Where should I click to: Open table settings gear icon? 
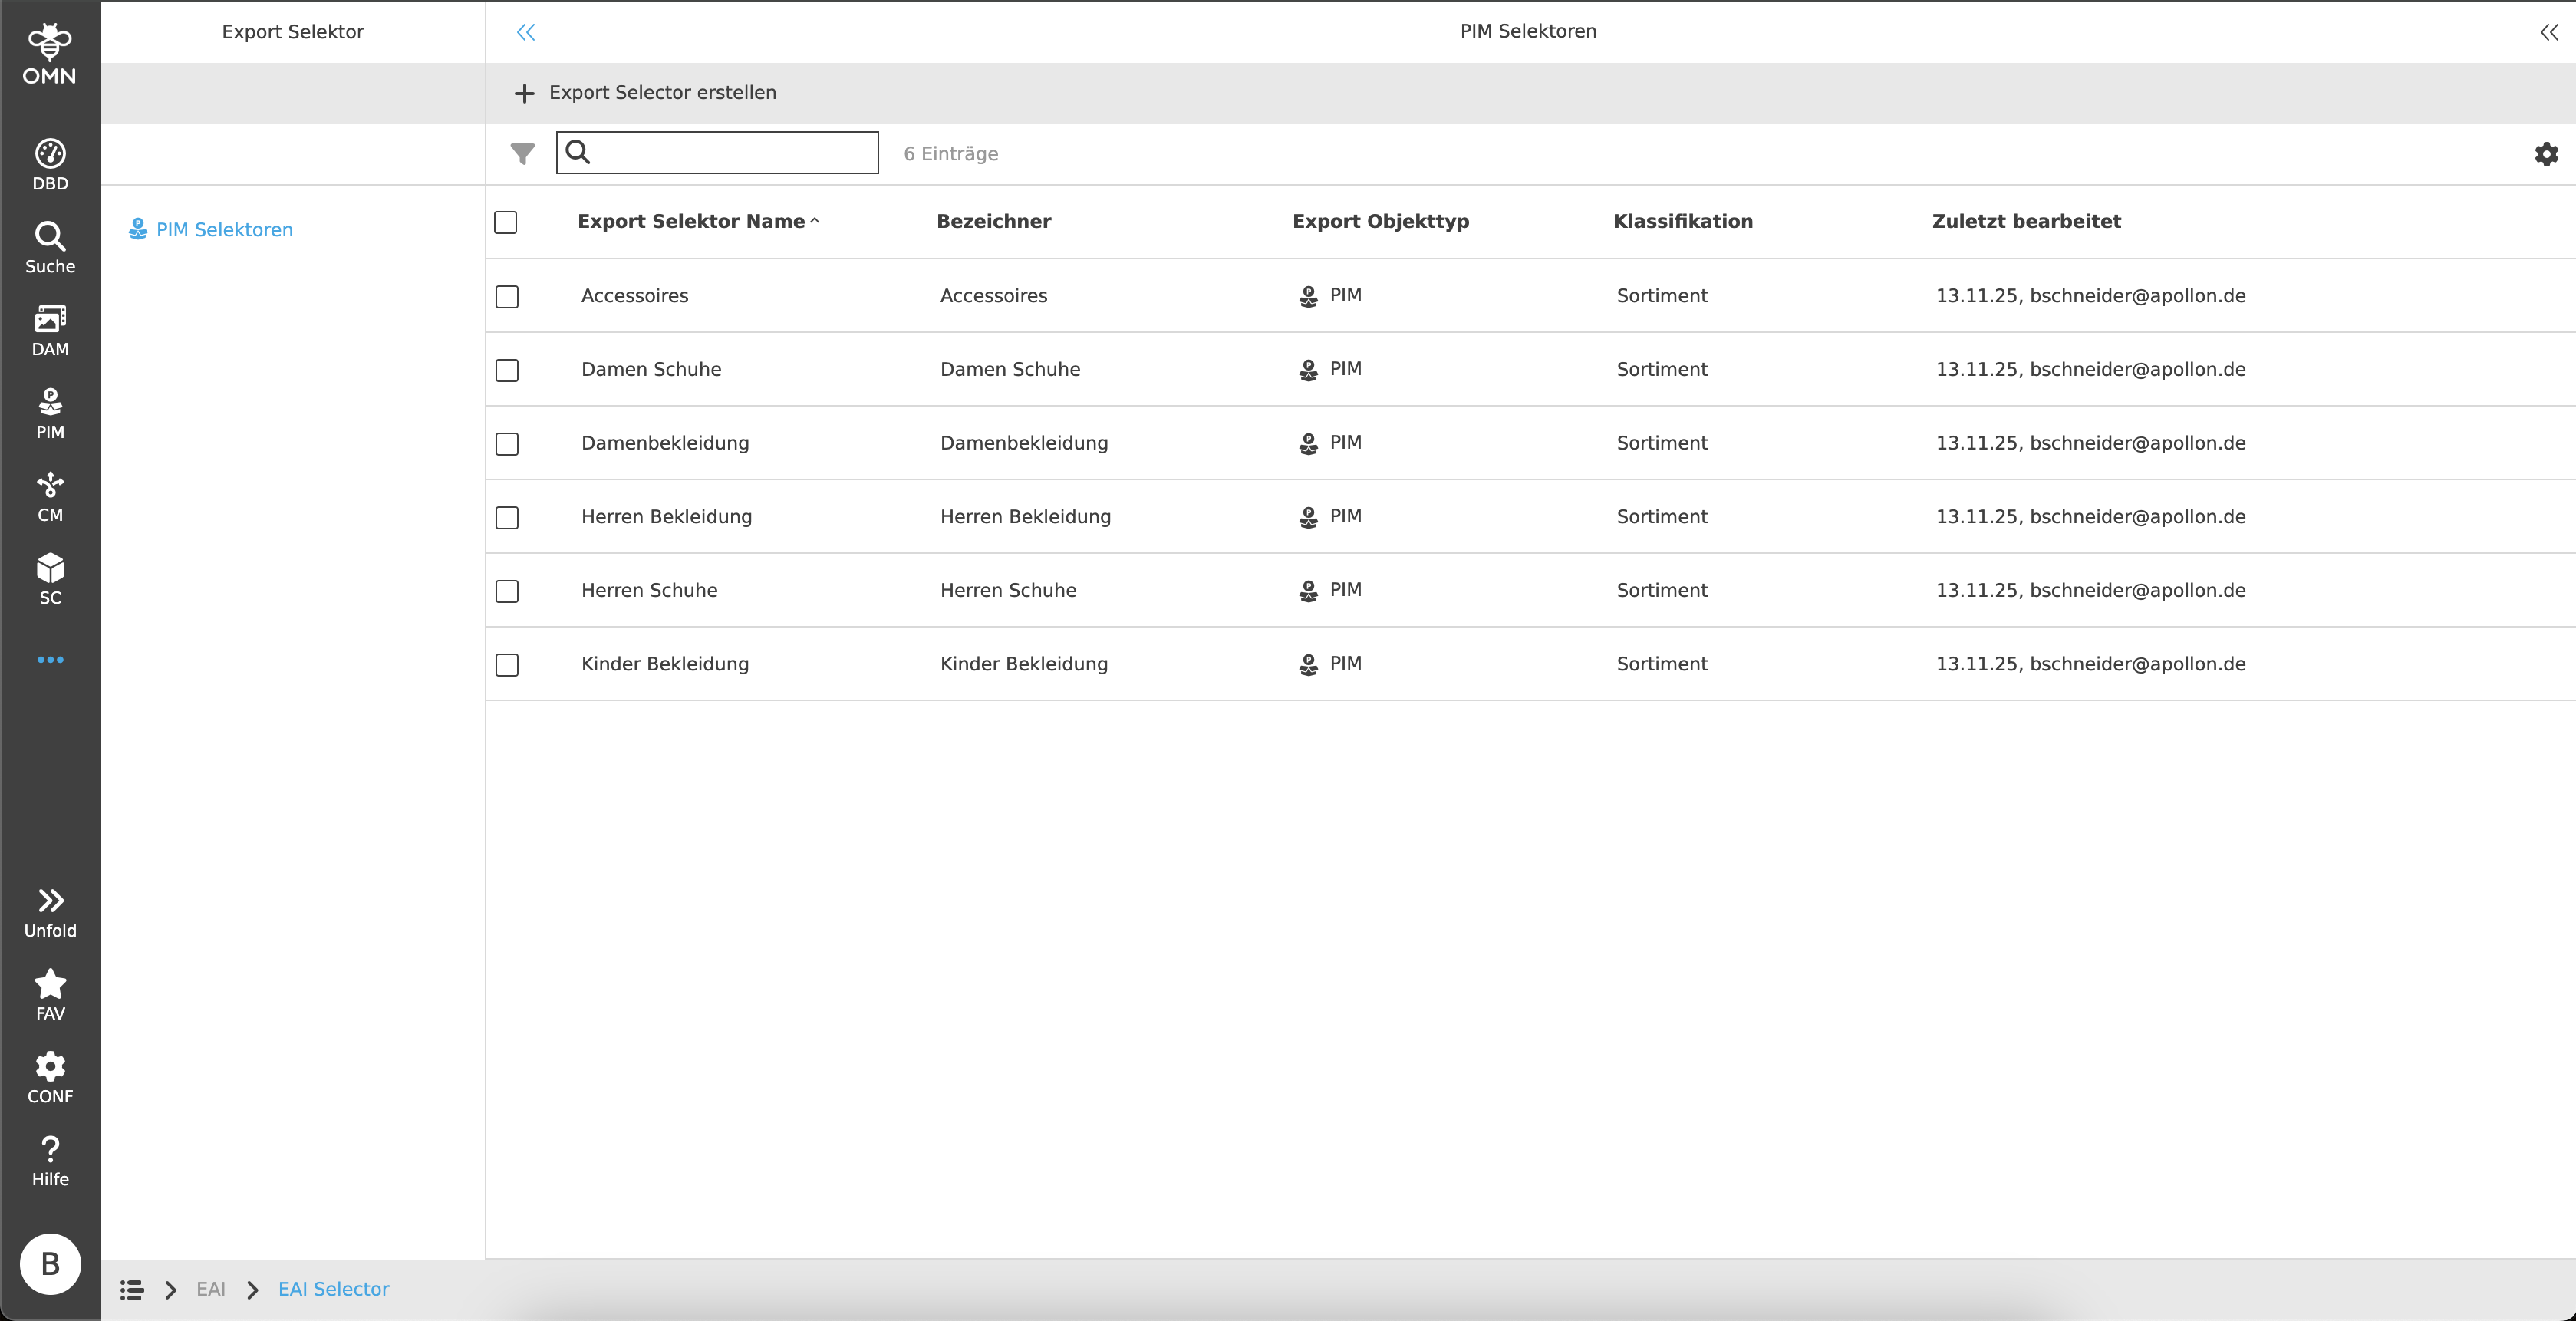2546,153
